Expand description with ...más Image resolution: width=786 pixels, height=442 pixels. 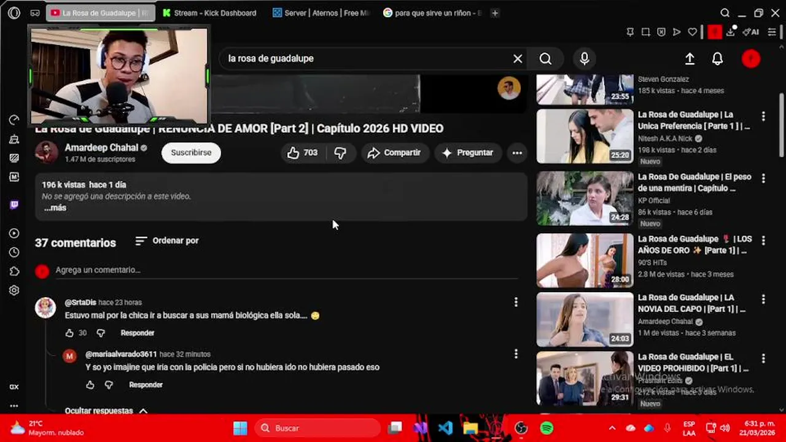tap(55, 207)
